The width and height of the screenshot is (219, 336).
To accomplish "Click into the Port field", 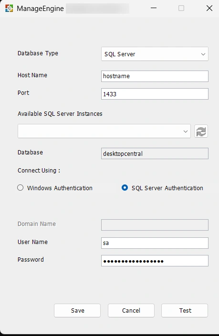I will coord(155,94).
